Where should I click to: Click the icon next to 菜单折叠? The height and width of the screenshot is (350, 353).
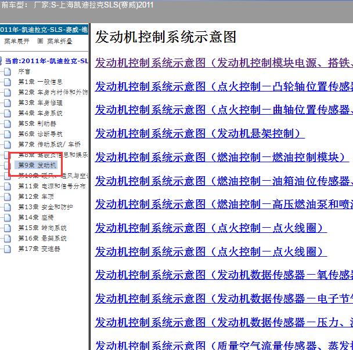pyautogui.click(x=40, y=41)
